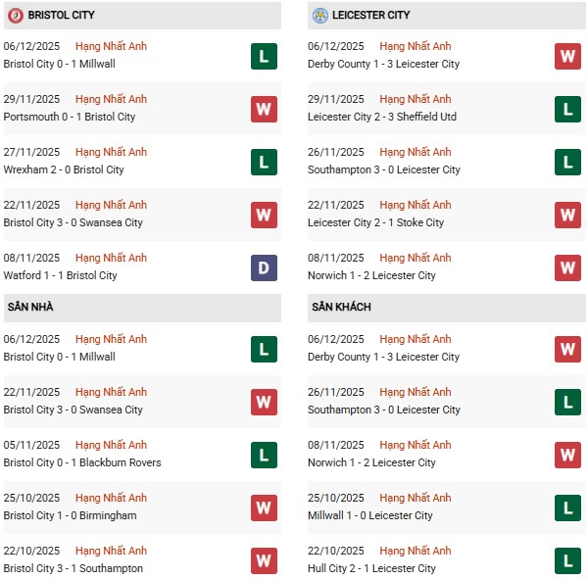Click the Leicester City club crest icon
This screenshot has width=588, height=580.
click(320, 16)
